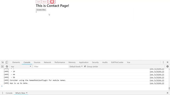Open the Performance tab

tap(60, 62)
